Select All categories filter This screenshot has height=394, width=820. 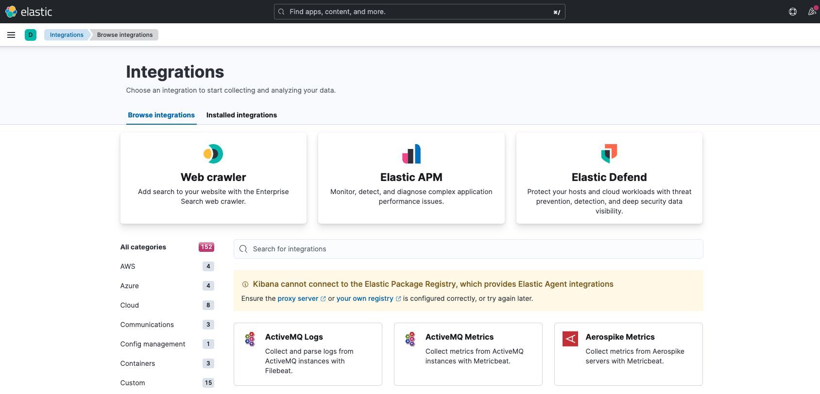click(x=167, y=247)
